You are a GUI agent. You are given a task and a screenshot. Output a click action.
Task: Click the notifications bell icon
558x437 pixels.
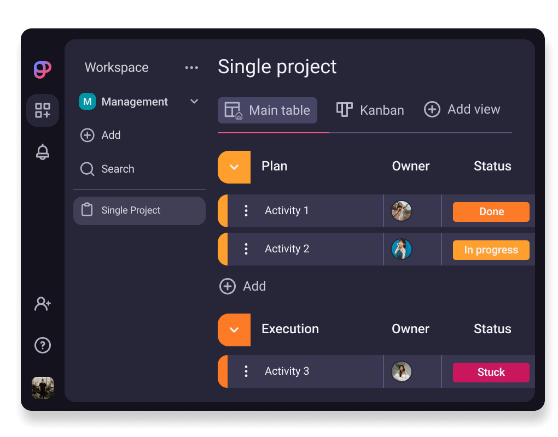[43, 152]
